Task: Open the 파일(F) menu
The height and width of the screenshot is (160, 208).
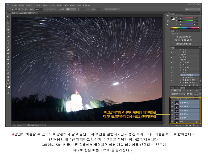Action: pos(14,5)
